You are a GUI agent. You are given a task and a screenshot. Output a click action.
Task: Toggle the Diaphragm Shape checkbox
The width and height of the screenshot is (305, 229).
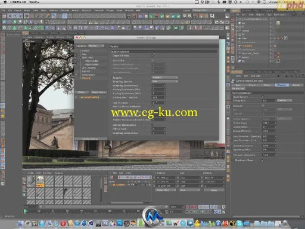pos(263,160)
